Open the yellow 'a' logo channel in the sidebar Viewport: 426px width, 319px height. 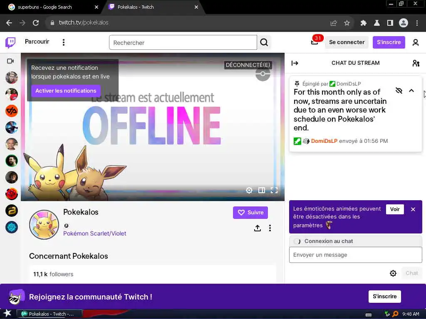pos(12,211)
